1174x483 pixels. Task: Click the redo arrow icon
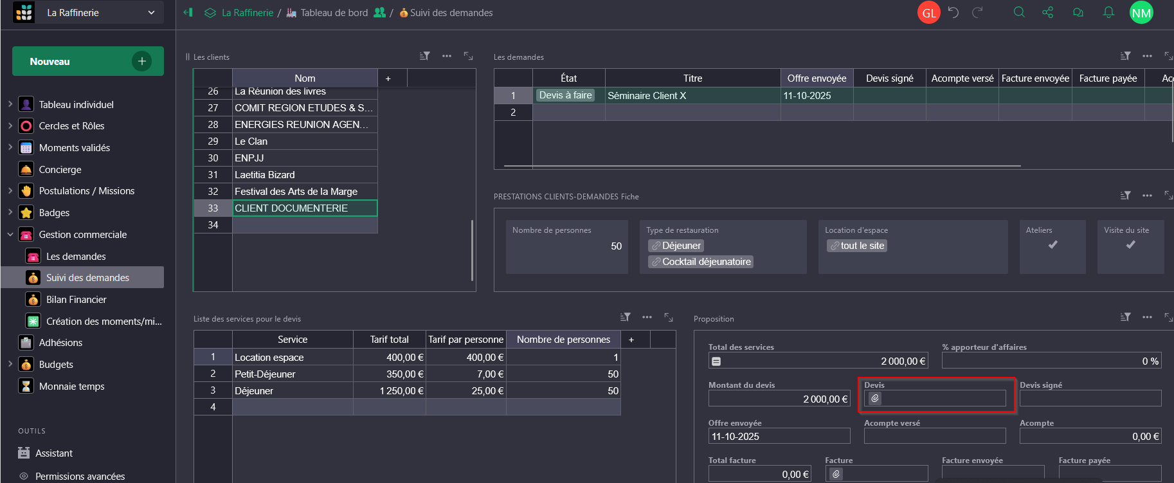tap(977, 12)
